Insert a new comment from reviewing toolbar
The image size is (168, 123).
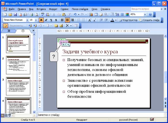pyautogui.click(x=56, y=26)
